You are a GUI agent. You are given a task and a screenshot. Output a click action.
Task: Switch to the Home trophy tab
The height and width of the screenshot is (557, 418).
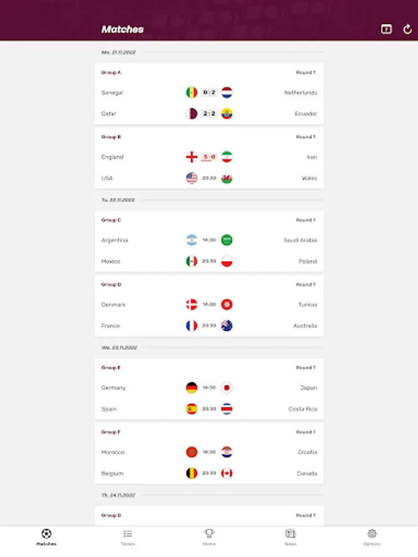pos(209,537)
